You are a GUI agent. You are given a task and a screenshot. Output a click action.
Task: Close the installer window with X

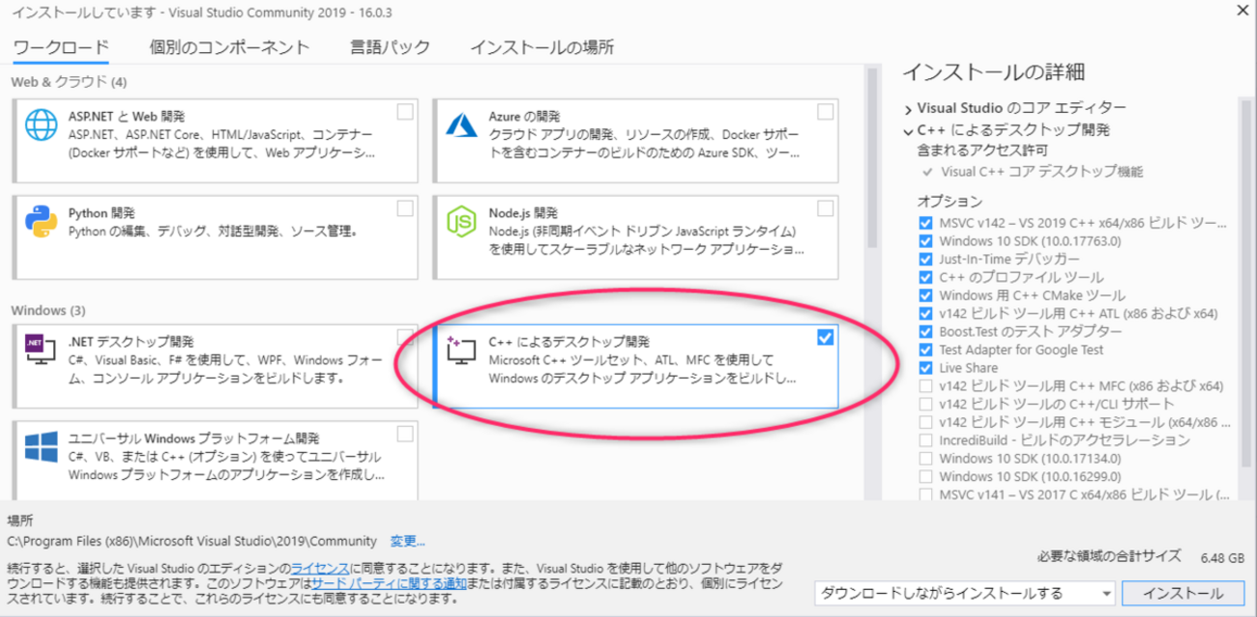pyautogui.click(x=1242, y=10)
